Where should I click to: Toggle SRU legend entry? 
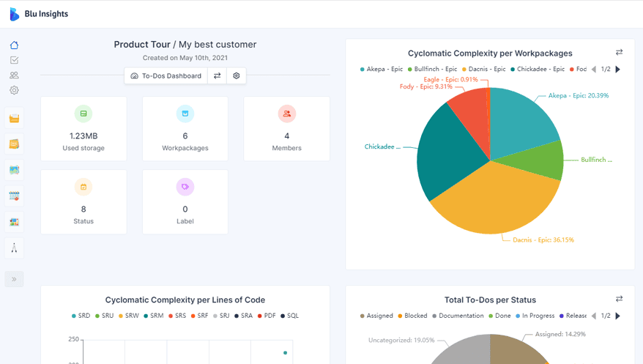104,316
